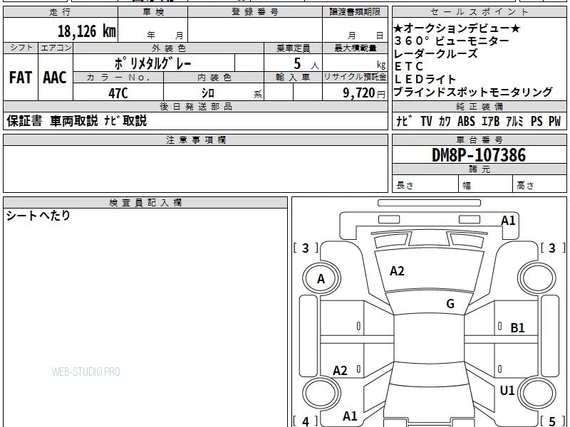The width and height of the screenshot is (570, 427).
Task: Click the A2 mark on the hood
Action: (x=397, y=271)
